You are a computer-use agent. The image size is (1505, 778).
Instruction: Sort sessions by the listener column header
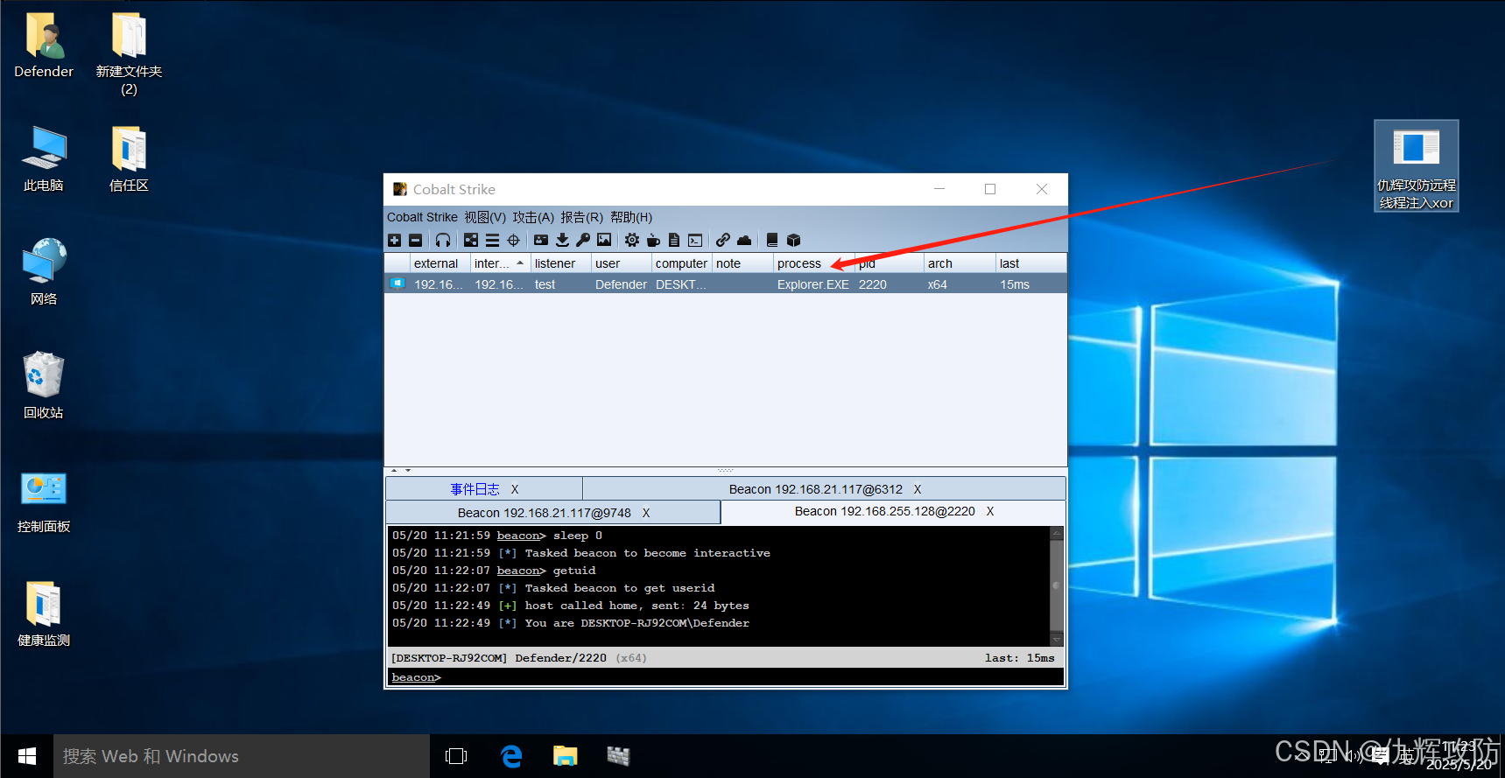560,263
